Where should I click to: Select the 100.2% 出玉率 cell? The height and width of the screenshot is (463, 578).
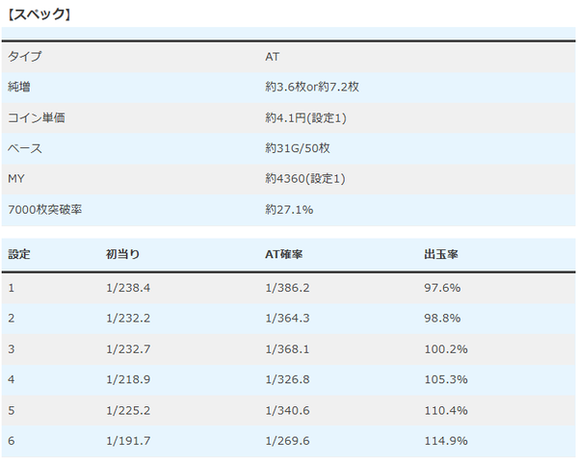pos(446,348)
